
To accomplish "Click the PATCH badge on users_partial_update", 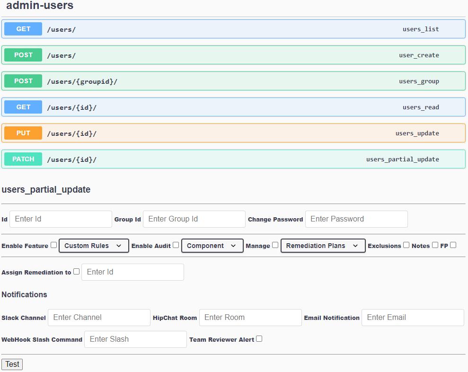I will [23, 159].
